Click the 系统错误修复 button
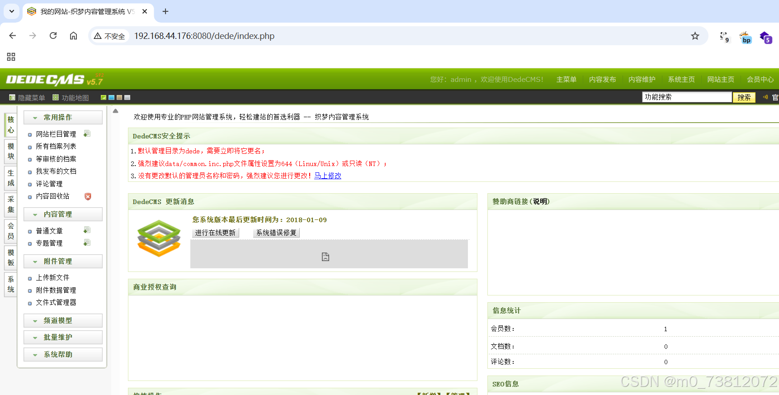This screenshot has width=779, height=395. [x=276, y=233]
